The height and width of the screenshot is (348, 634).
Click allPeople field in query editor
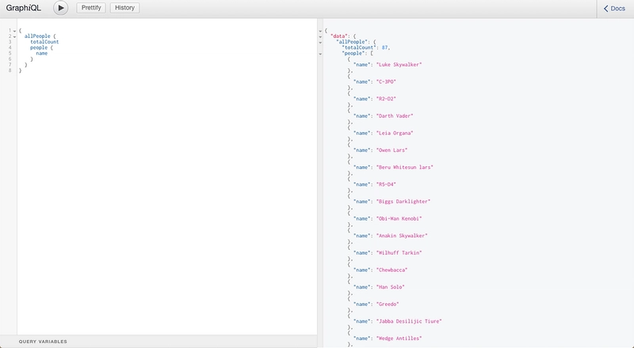point(37,36)
